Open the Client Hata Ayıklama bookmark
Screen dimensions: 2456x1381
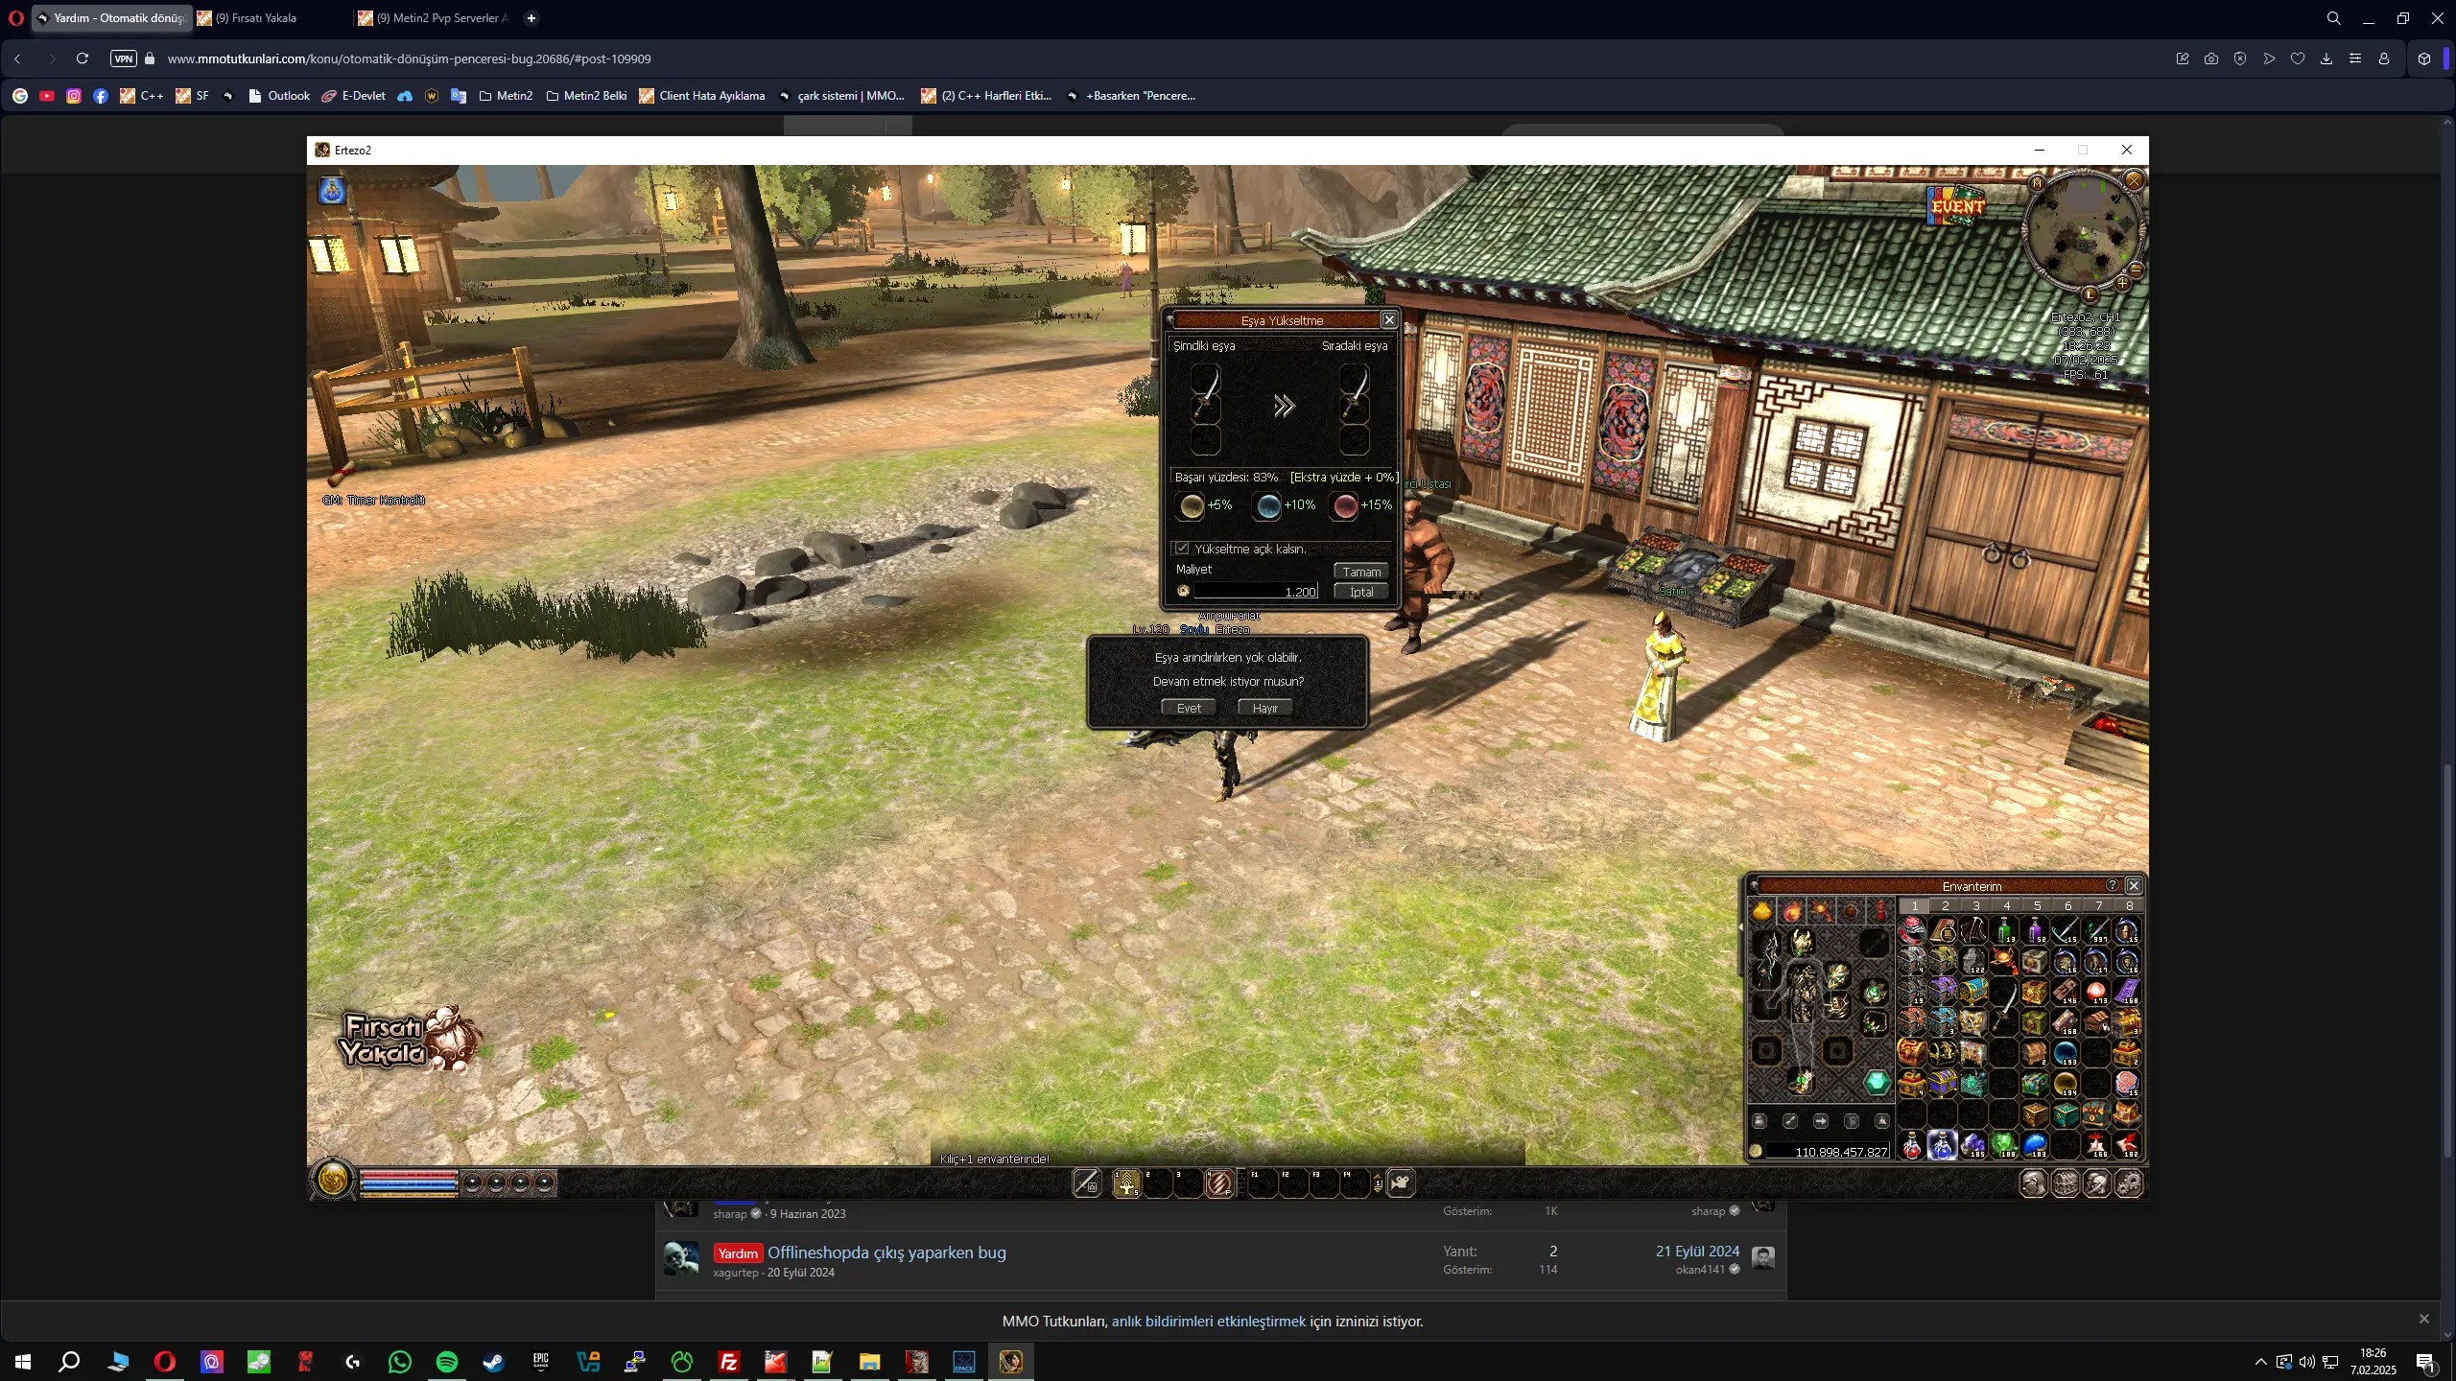point(701,96)
